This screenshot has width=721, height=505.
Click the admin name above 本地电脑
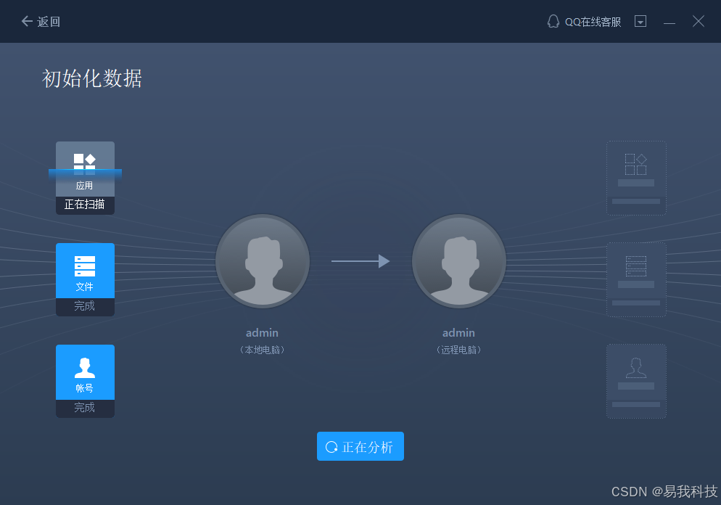[x=262, y=332]
